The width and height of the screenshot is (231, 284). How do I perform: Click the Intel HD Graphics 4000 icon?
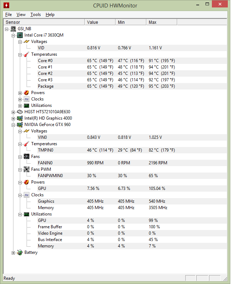[20, 118]
